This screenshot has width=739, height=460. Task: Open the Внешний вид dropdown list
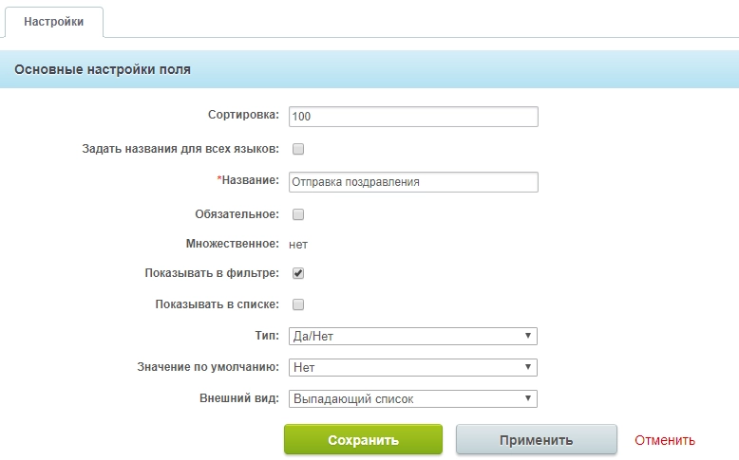pyautogui.click(x=412, y=399)
